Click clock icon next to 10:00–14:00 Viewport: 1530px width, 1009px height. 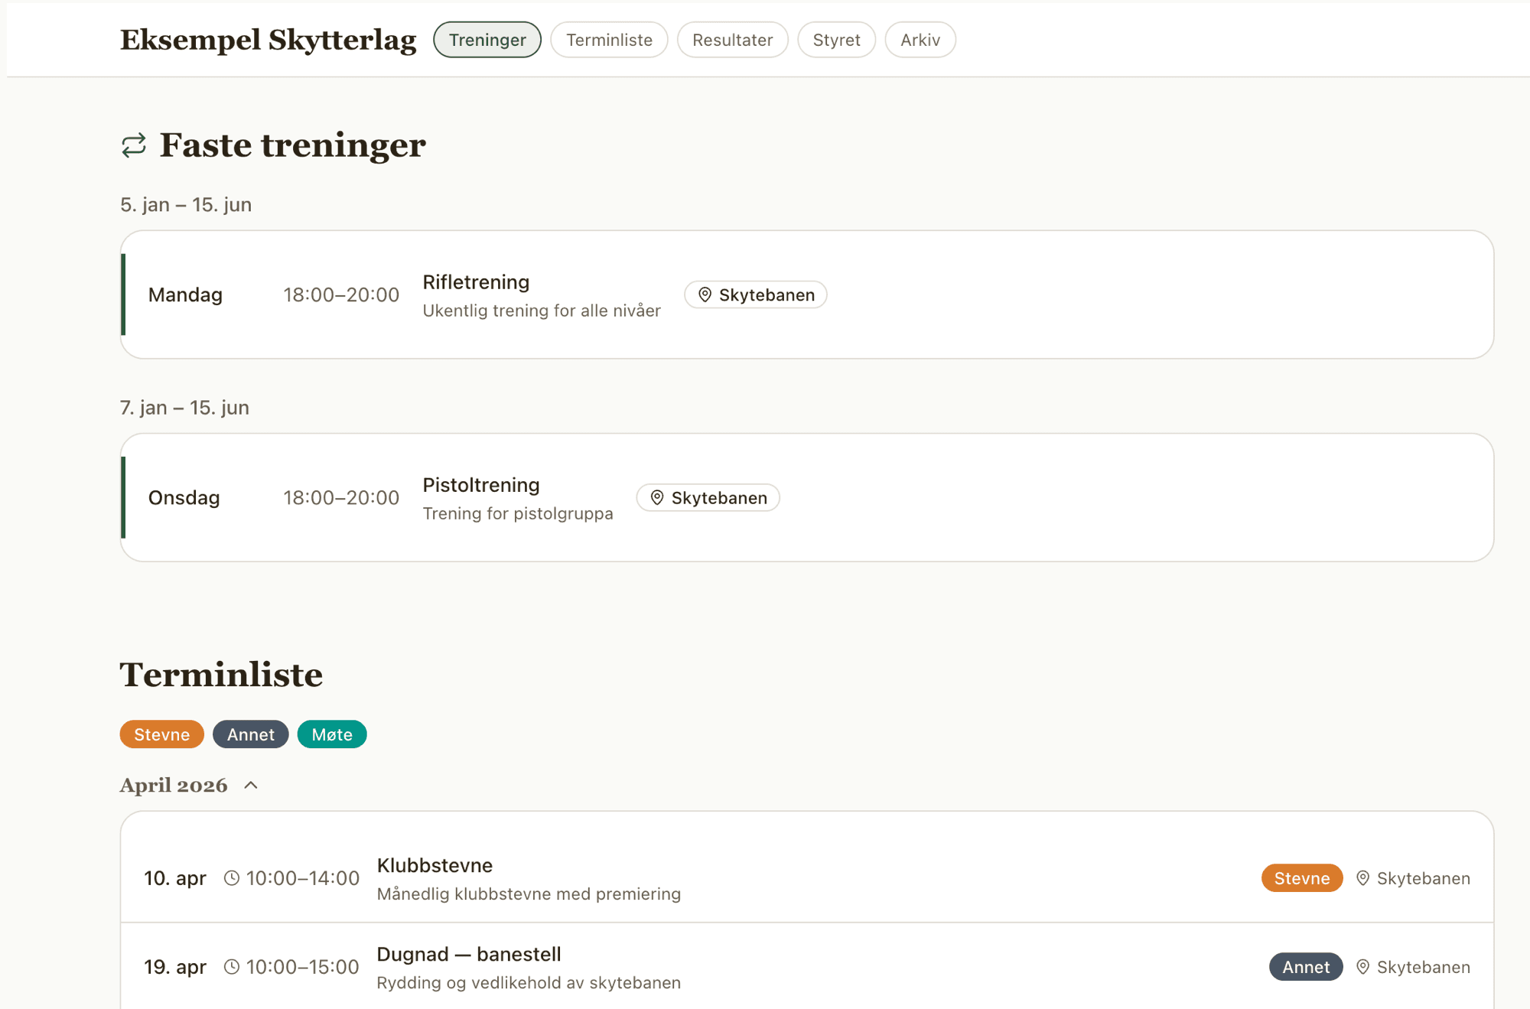pyautogui.click(x=232, y=878)
